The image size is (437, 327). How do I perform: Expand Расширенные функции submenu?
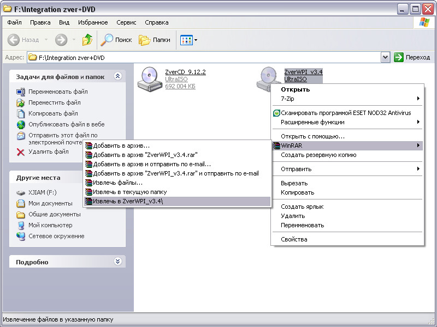(x=347, y=122)
